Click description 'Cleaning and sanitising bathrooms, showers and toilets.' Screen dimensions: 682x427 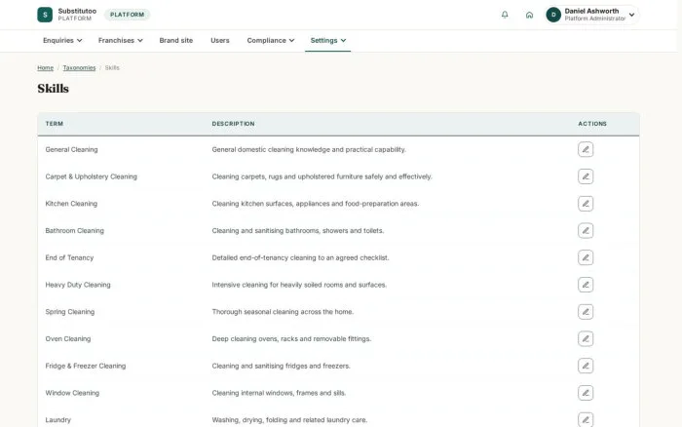[298, 230]
